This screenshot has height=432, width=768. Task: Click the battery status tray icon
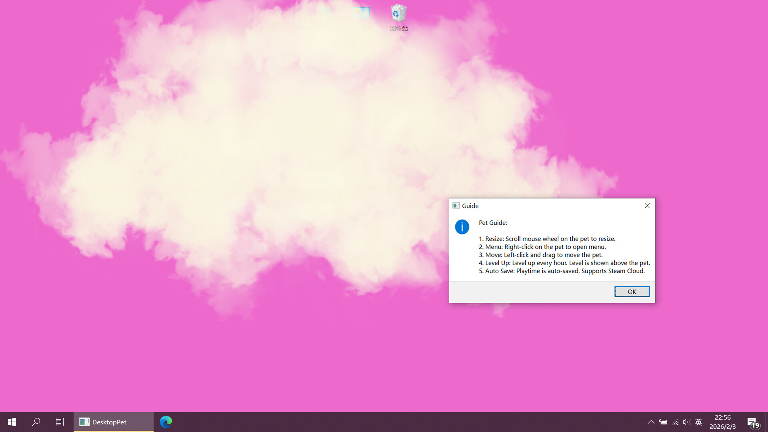(663, 422)
